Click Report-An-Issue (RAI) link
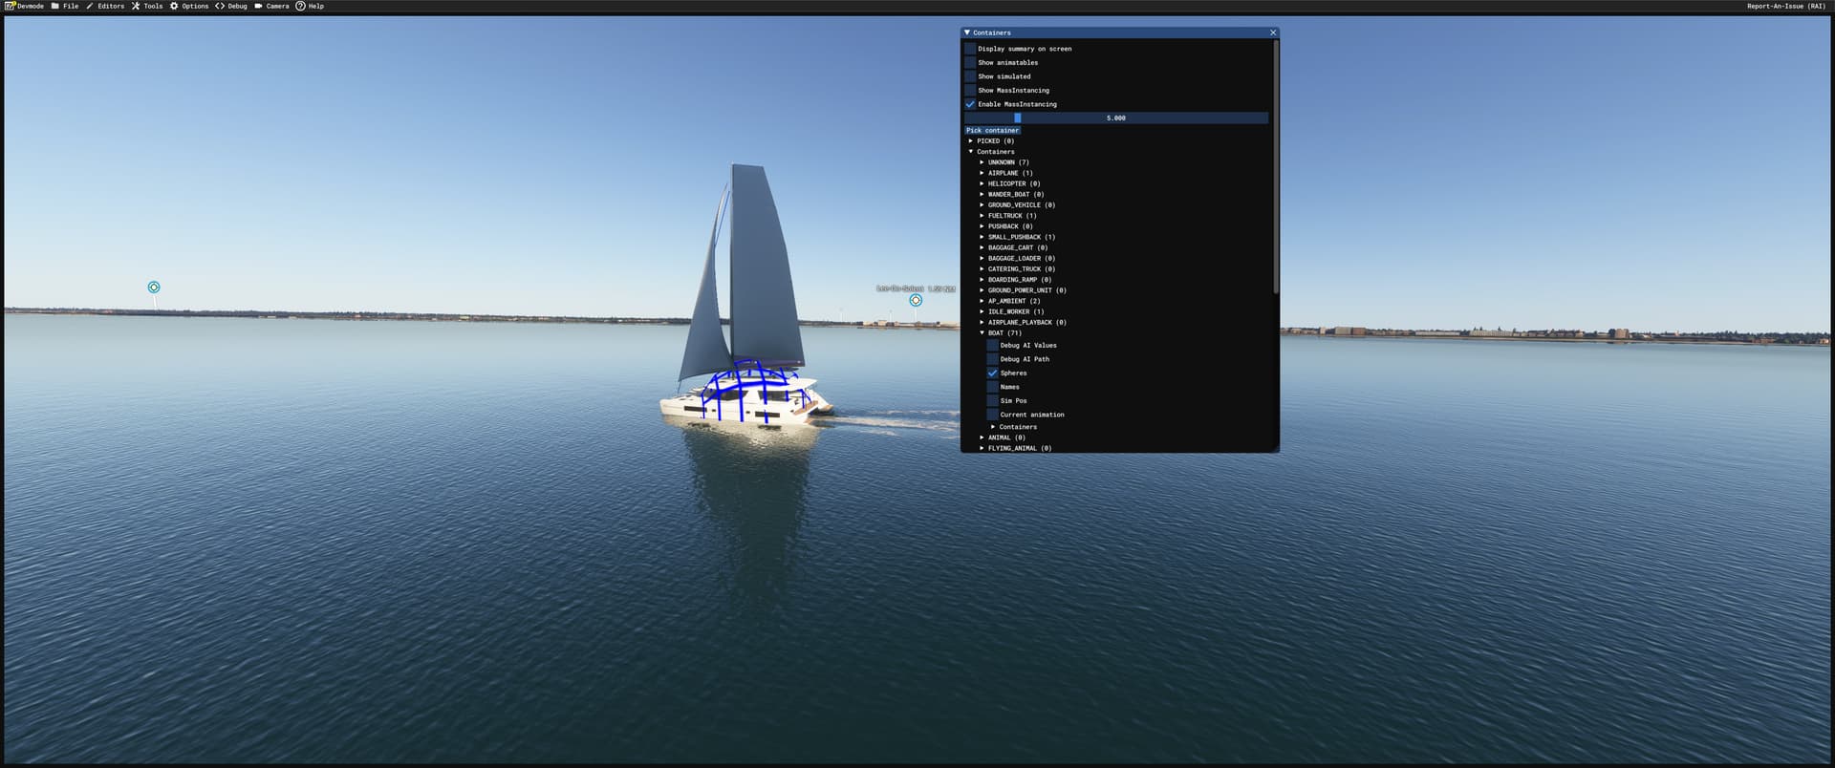Image resolution: width=1835 pixels, height=768 pixels. [x=1785, y=6]
